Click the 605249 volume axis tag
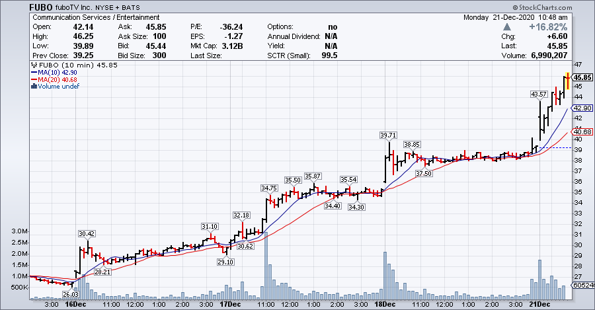 coord(583,286)
